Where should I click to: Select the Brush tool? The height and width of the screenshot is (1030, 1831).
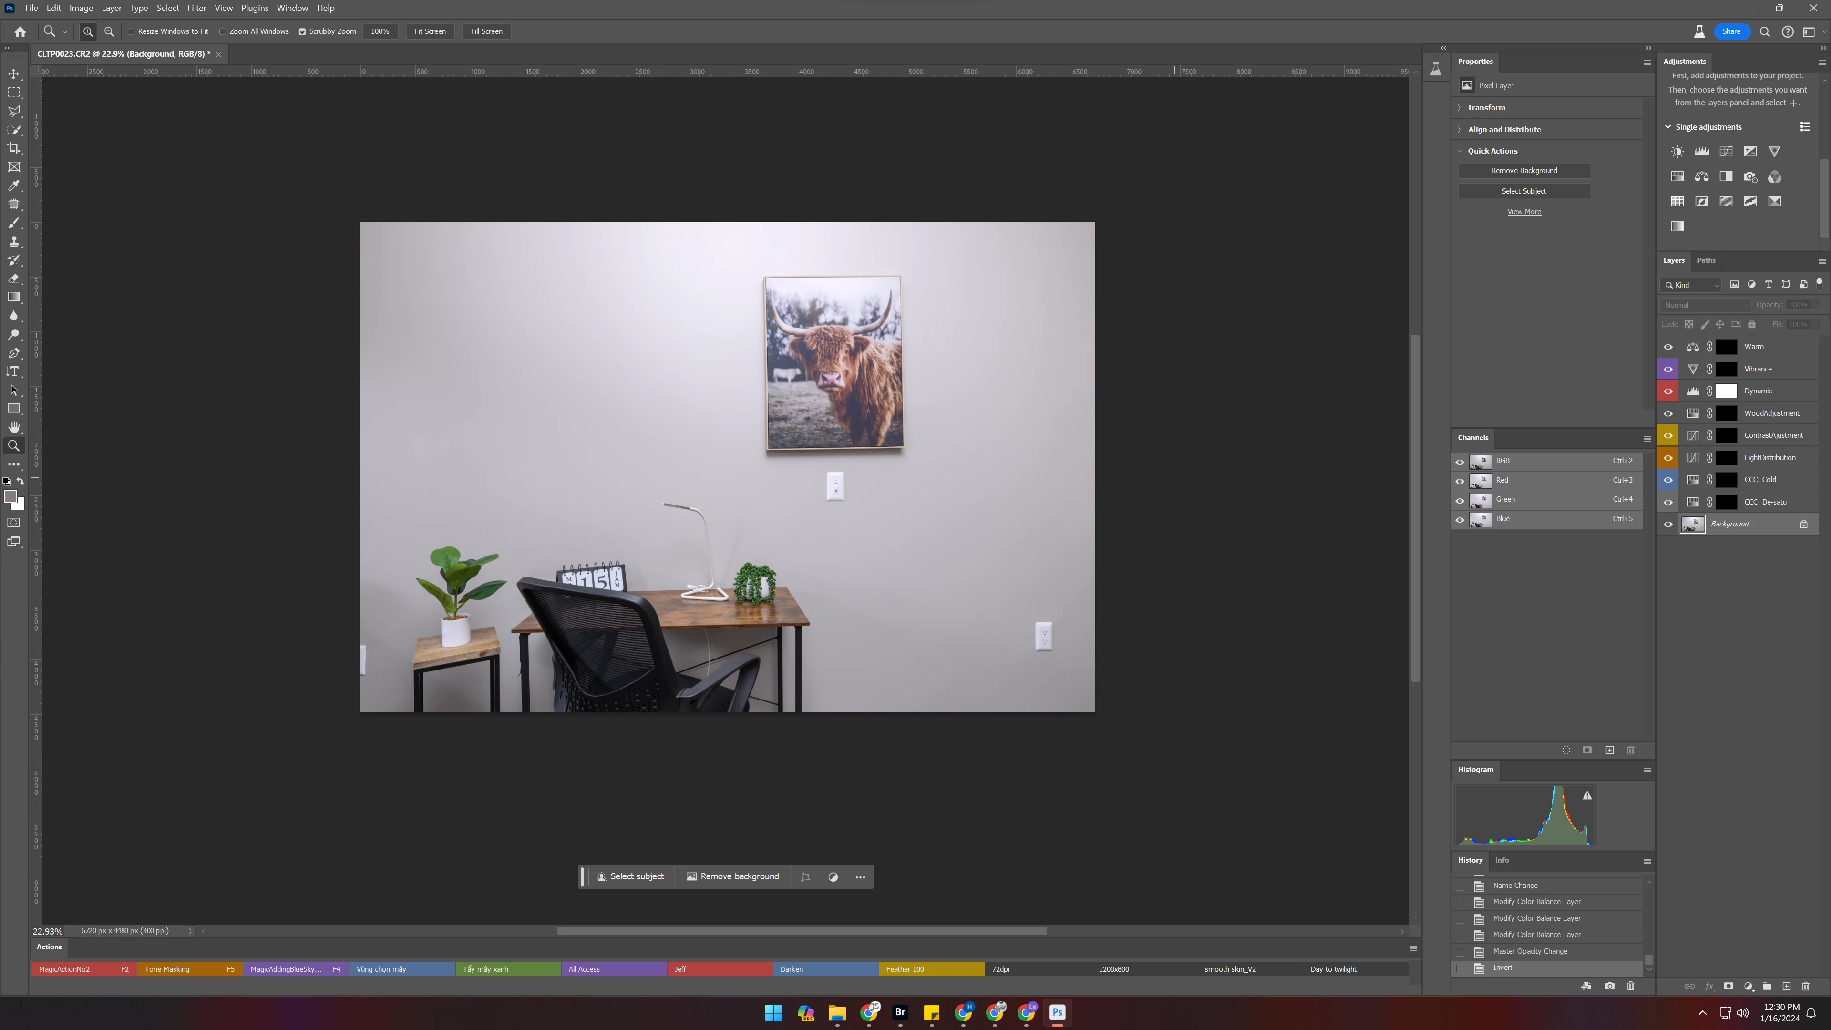click(13, 223)
